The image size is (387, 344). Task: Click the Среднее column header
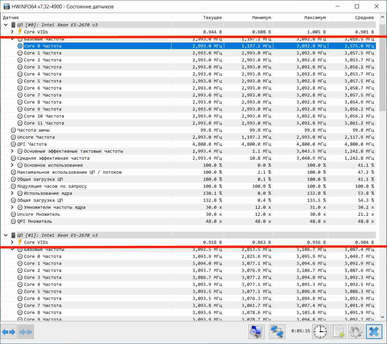[352, 17]
